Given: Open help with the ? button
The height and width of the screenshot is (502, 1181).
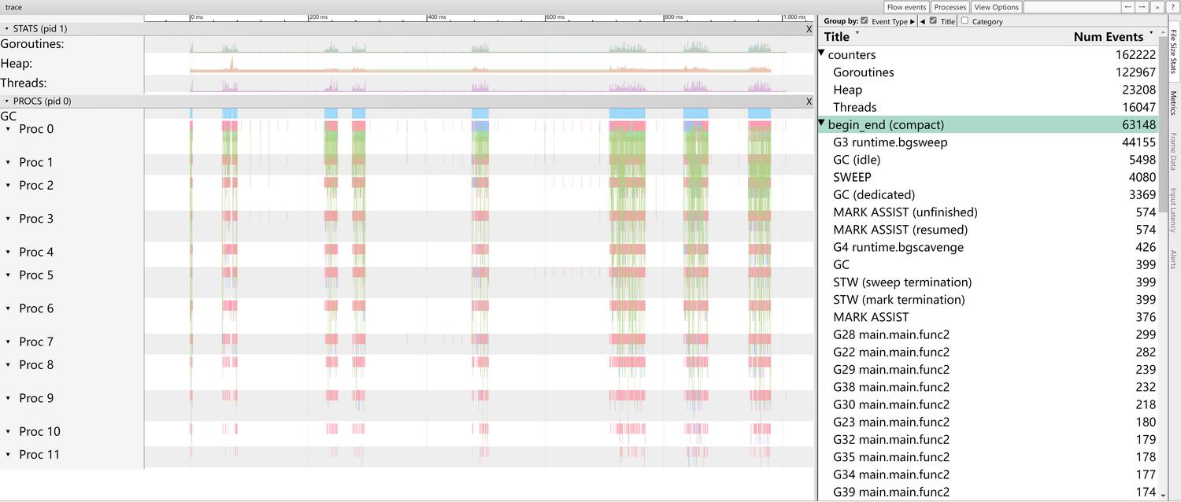Looking at the screenshot, I should [x=1172, y=7].
